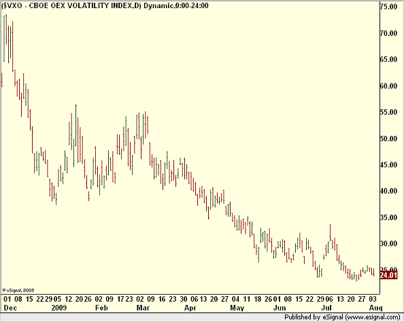
Task: Click the 70.00 price axis label
Action: (x=388, y=33)
